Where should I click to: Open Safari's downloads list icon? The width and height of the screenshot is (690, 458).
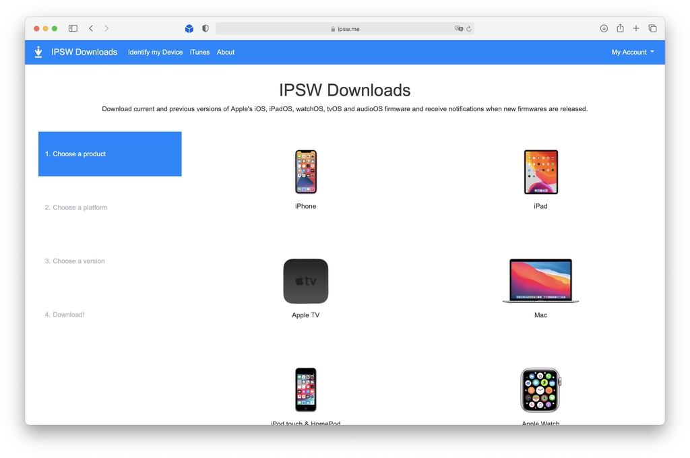click(x=604, y=28)
